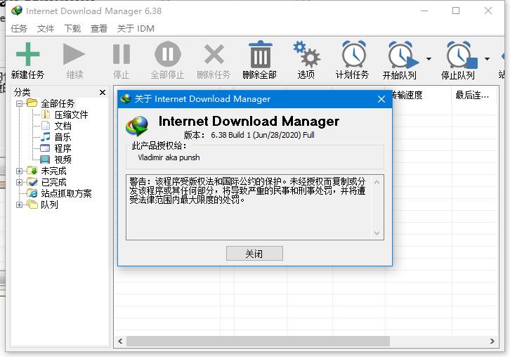The image size is (510, 357).
Task: Click the IDM globe logo in About dialog
Action: [137, 126]
